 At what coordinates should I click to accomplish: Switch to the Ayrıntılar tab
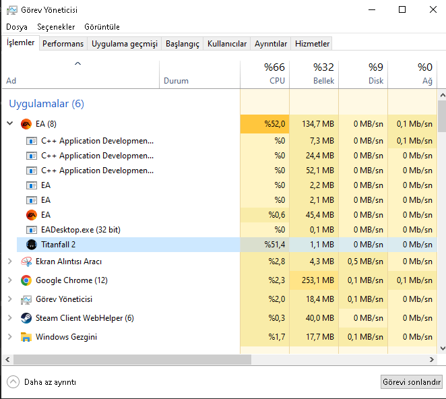271,44
